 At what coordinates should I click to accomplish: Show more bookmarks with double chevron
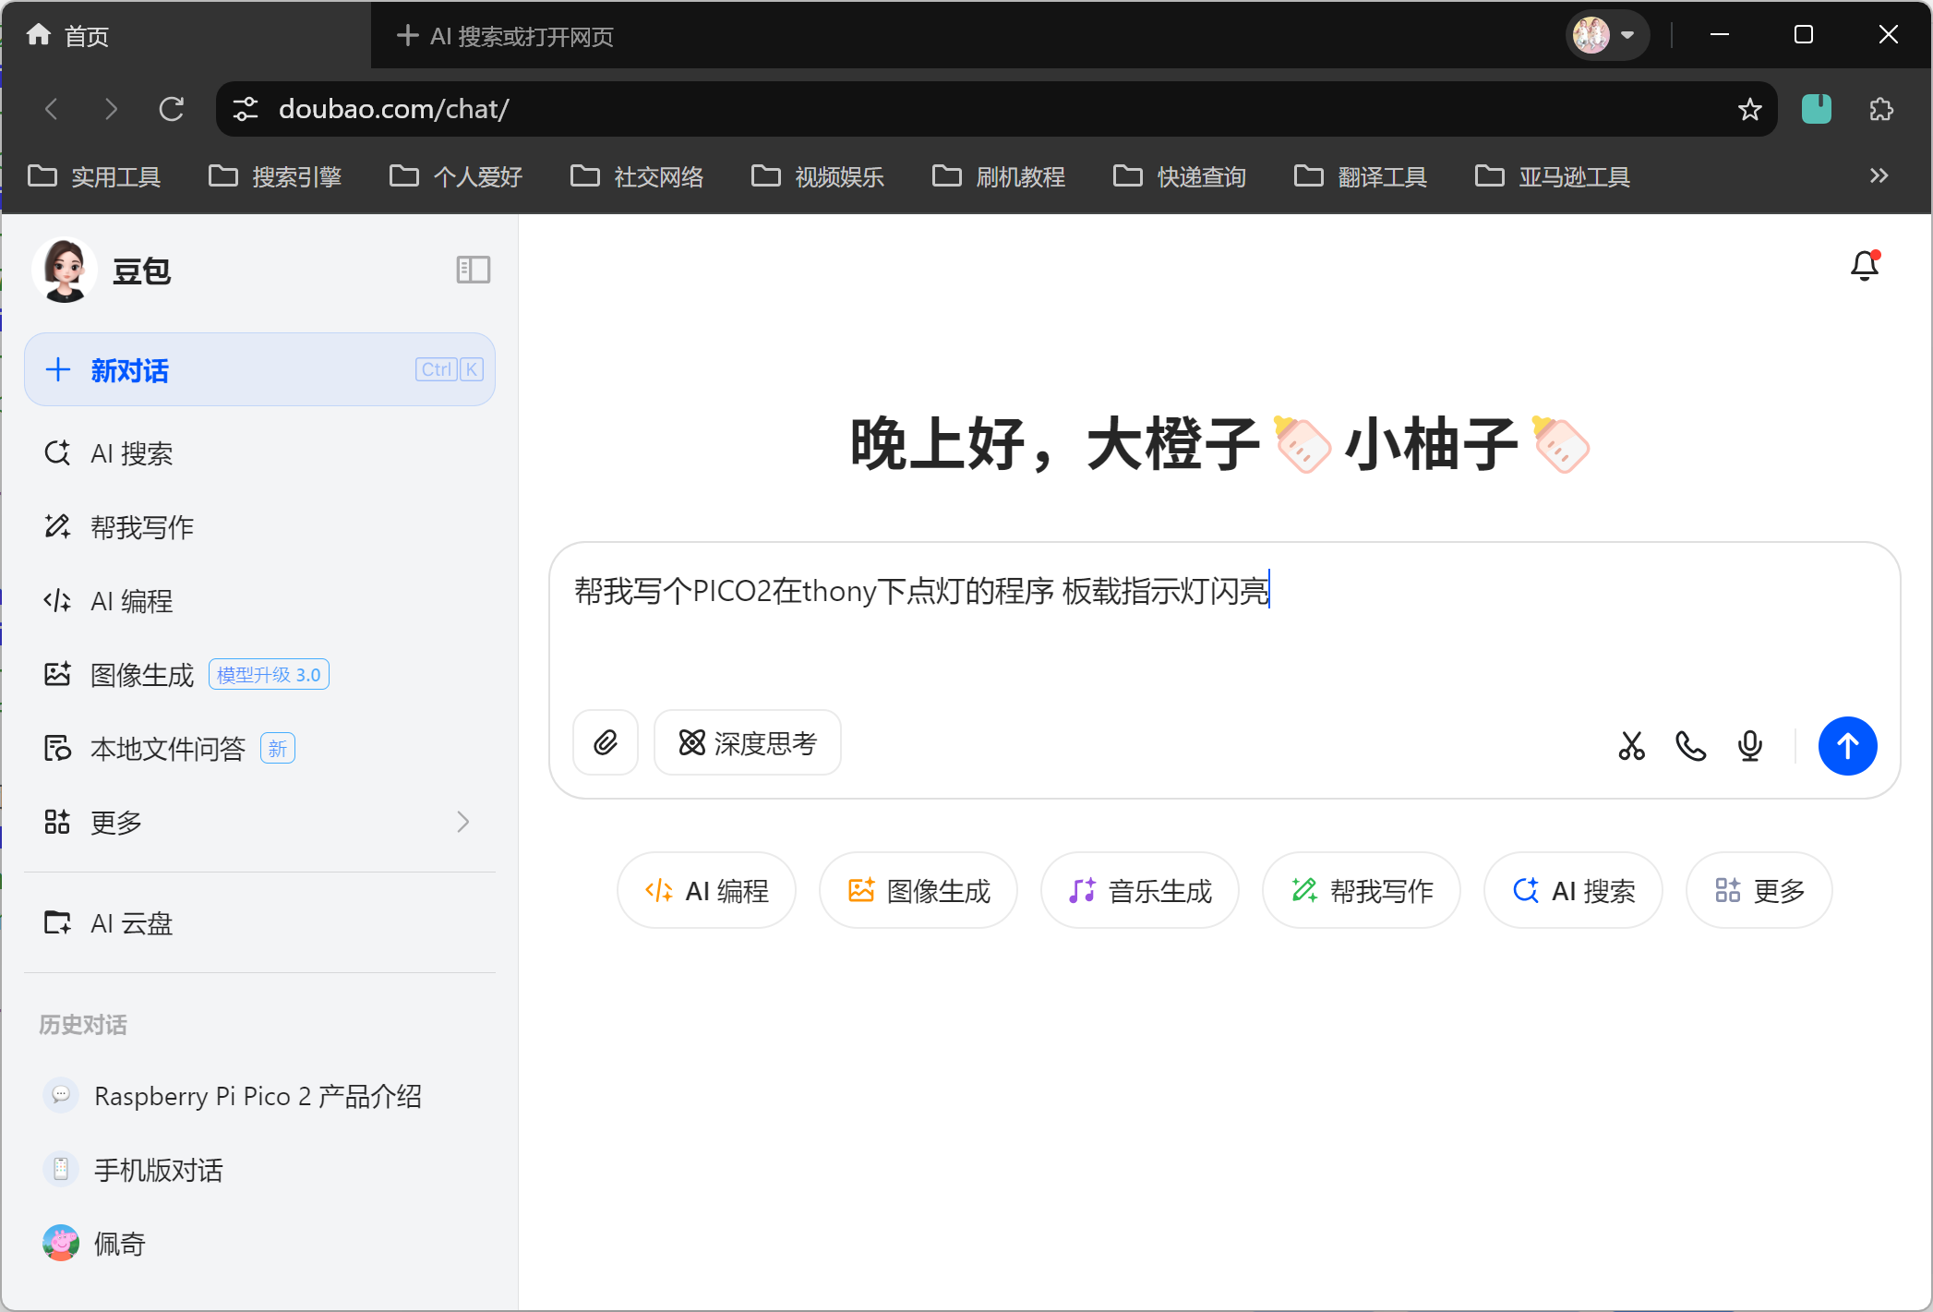(1879, 175)
